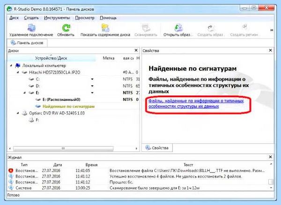This screenshot has width=281, height=205.
Task: Click Показать содержимое диска toolbar icon
Action: tap(105, 28)
